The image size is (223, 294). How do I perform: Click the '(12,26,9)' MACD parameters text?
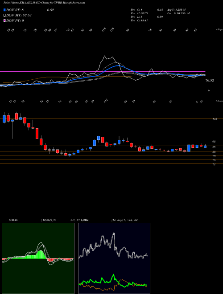[48, 220]
